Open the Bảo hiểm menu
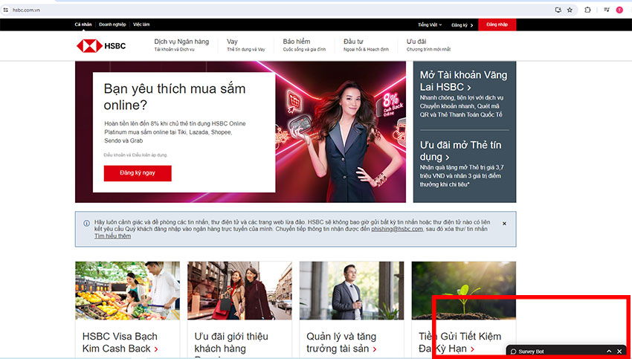The height and width of the screenshot is (359, 632). coord(304,45)
